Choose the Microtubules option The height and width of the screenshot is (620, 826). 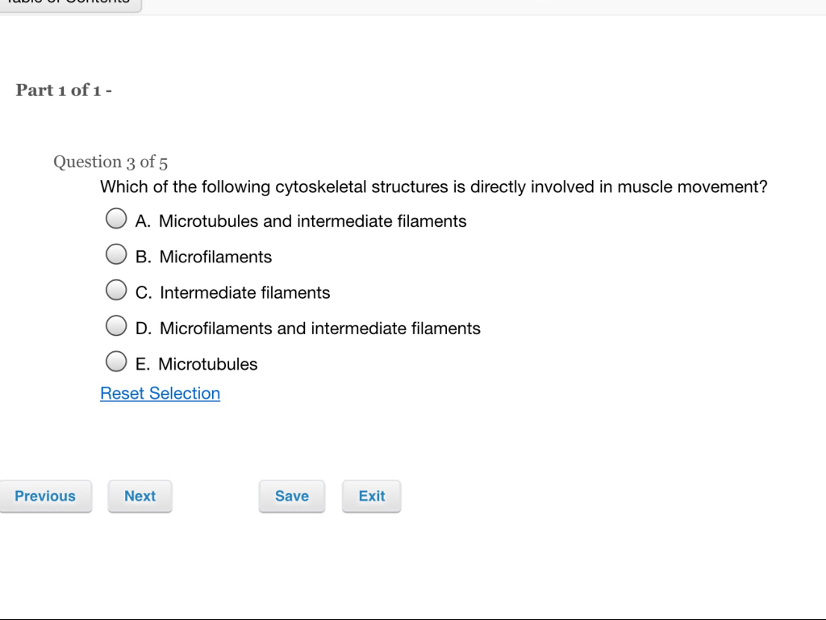116,361
